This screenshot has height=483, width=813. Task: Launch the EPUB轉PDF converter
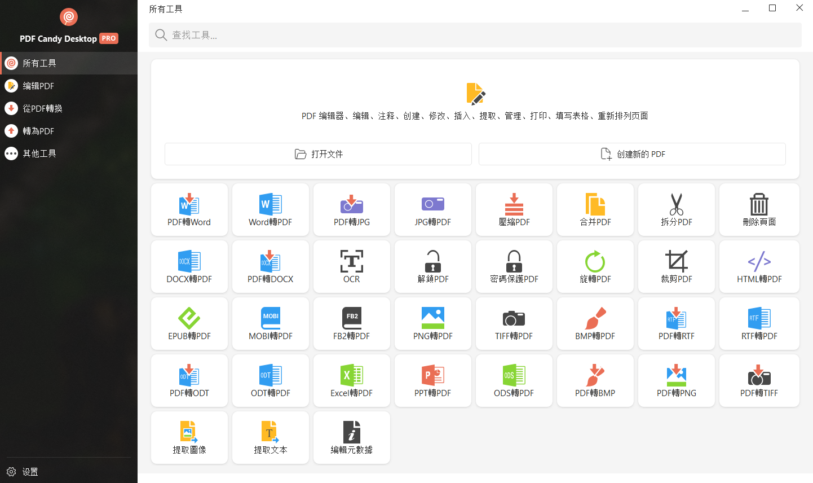coord(189,323)
